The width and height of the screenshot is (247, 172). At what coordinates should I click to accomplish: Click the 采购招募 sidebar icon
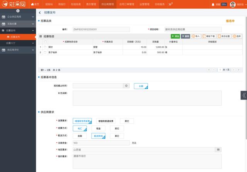tap(3, 24)
